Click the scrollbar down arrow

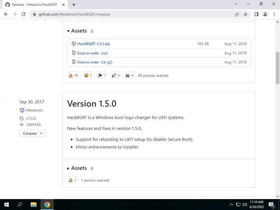tap(278, 197)
